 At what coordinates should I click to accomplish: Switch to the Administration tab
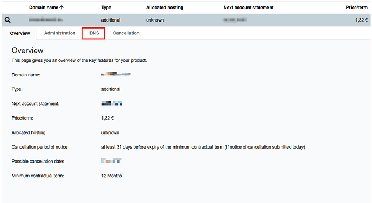coord(60,33)
